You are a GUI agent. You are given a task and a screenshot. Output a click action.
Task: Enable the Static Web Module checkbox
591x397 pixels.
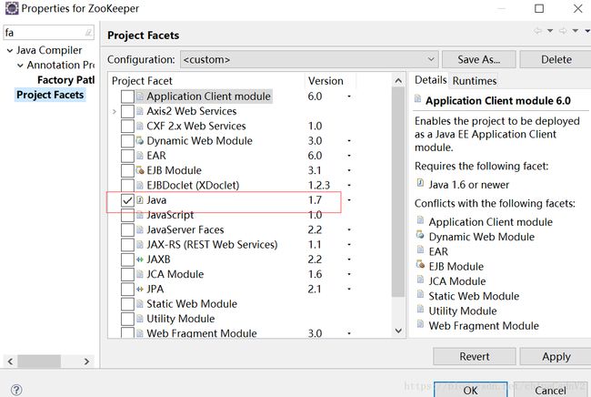point(127,304)
